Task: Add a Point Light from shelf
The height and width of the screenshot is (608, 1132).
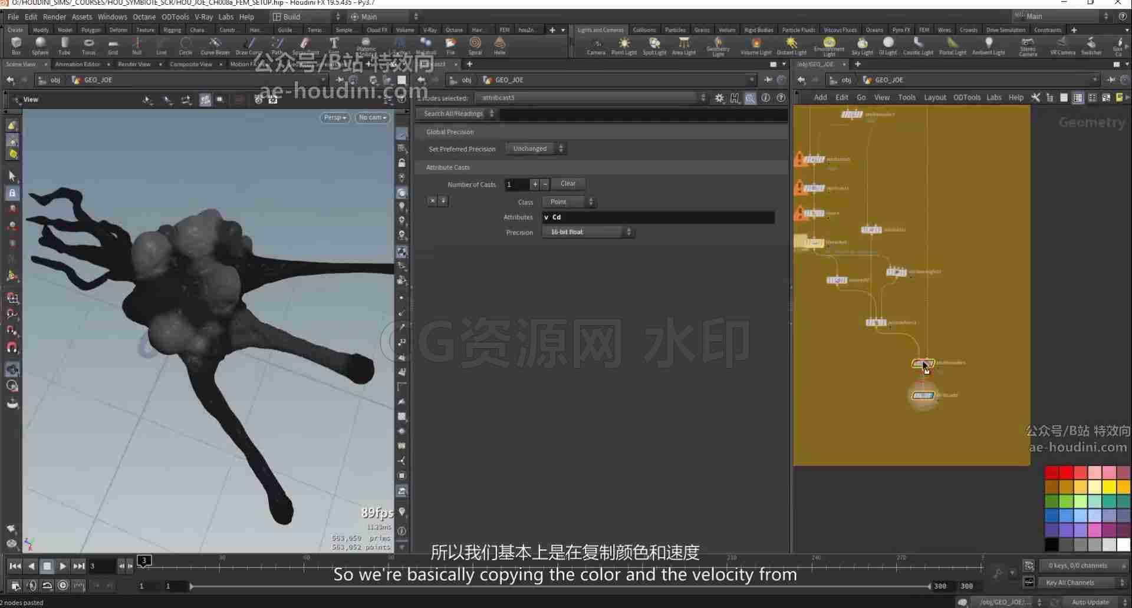Action: 624,46
